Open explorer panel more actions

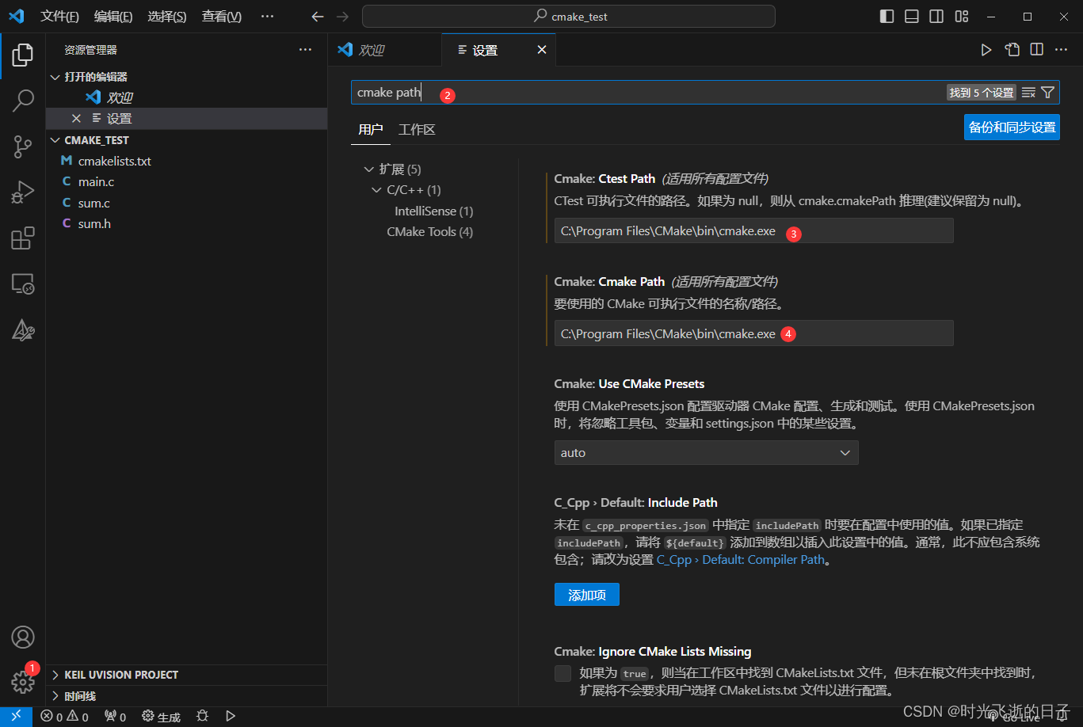(x=305, y=50)
